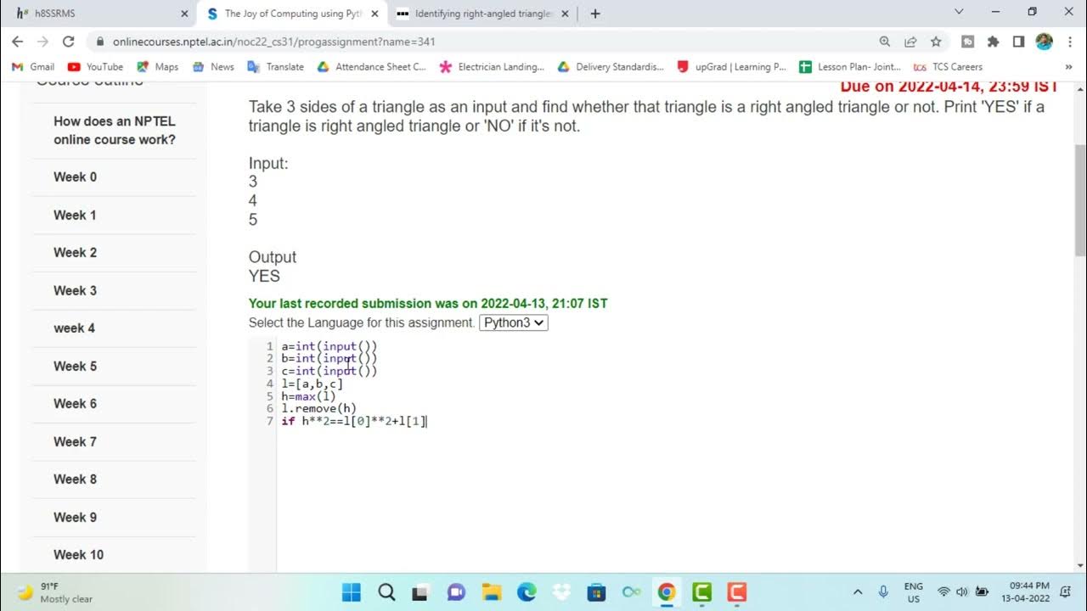Viewport: 1087px width, 611px height.
Task: Open taskbar Search magnifier
Action: coord(386,592)
